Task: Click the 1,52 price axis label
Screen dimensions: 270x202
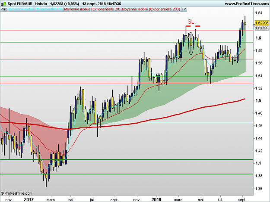Action: click(259, 88)
